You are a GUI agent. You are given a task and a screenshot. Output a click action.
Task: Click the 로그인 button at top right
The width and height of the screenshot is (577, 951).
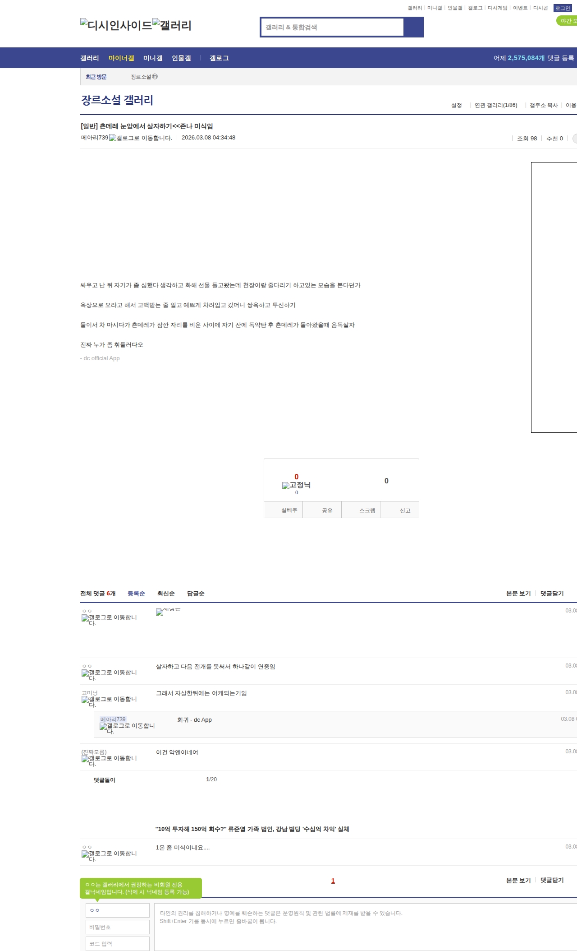point(563,8)
